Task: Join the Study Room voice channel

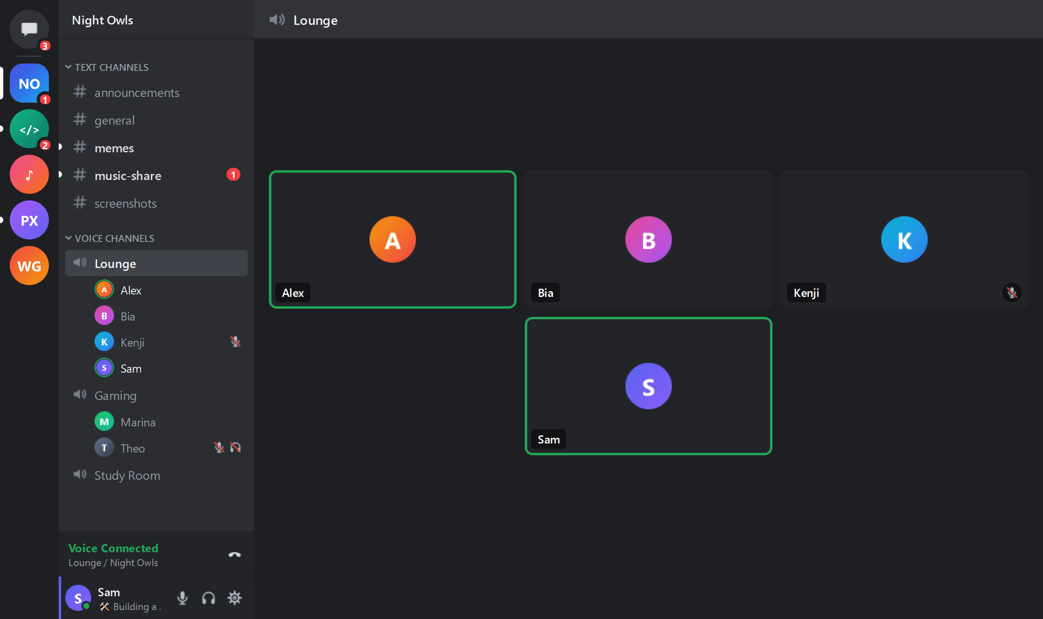Action: (x=156, y=476)
